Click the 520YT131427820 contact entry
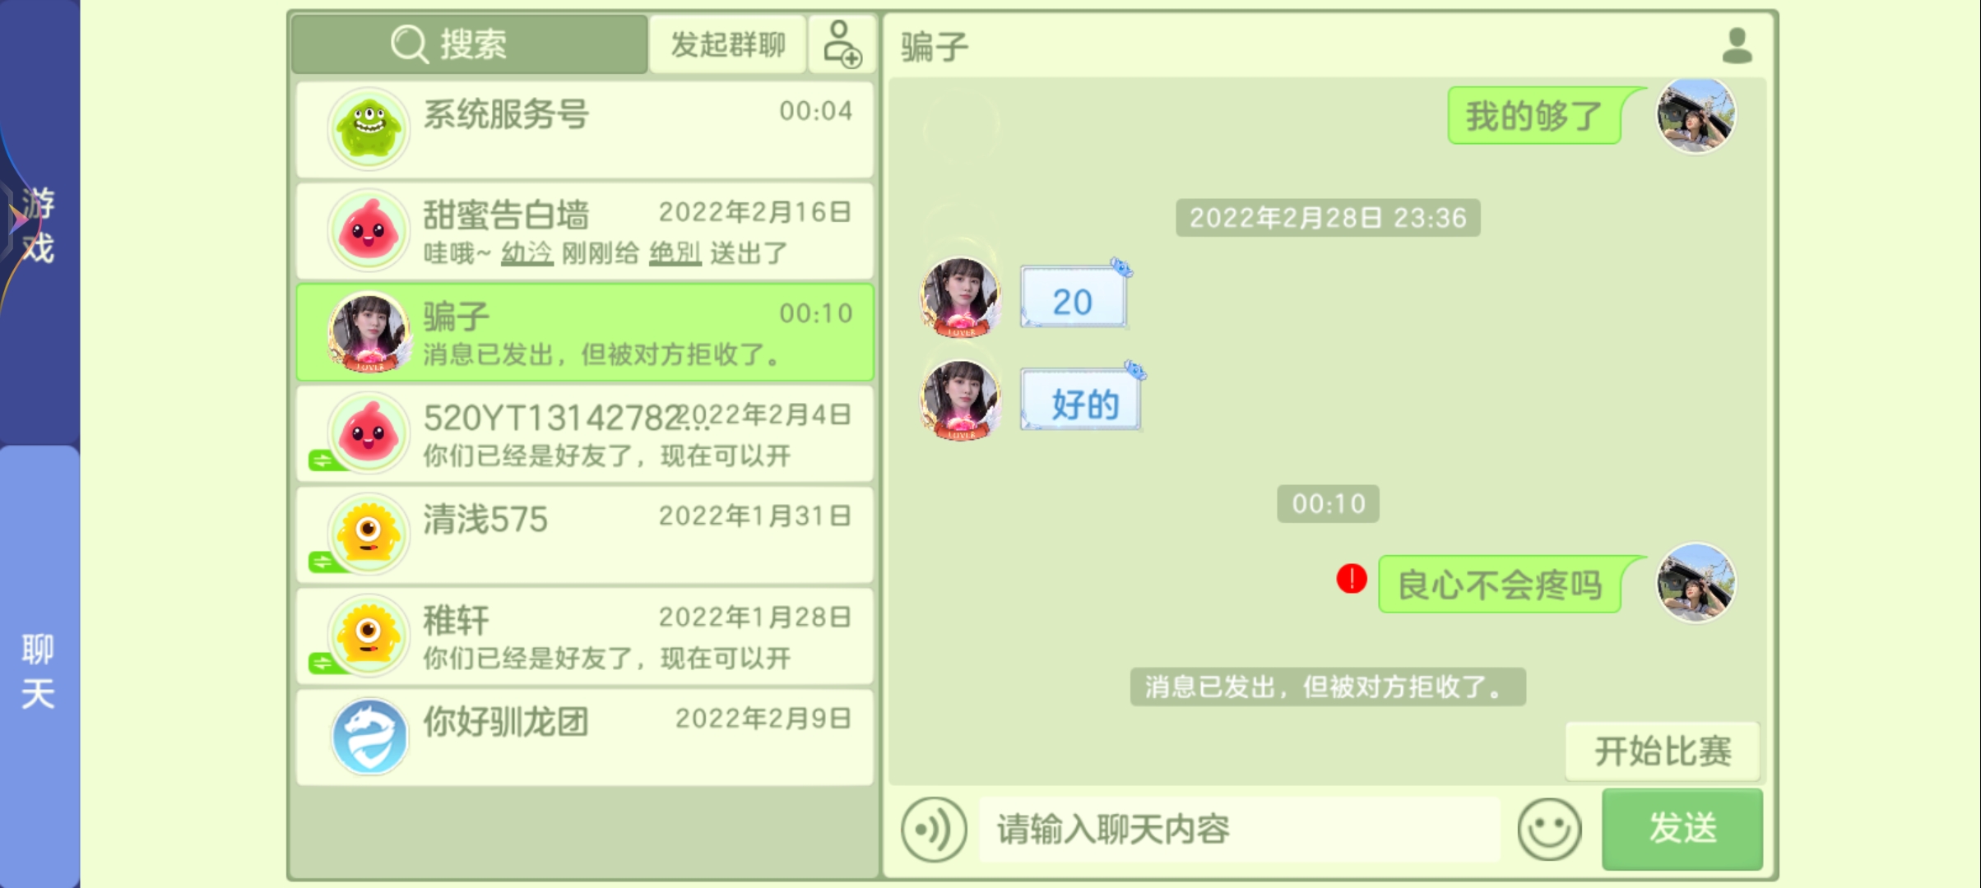 pyautogui.click(x=584, y=434)
